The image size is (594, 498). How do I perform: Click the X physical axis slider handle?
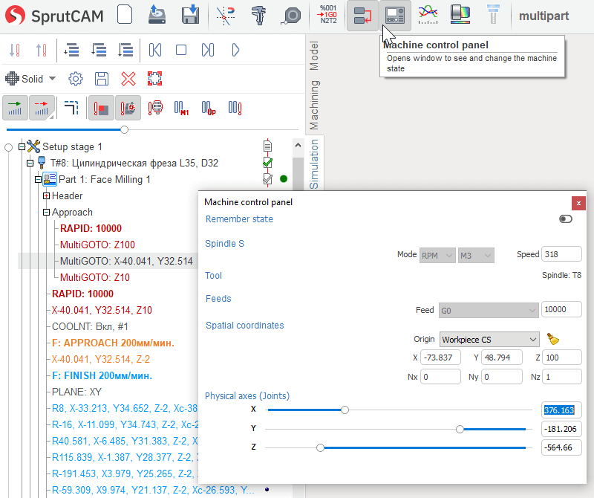tap(345, 410)
